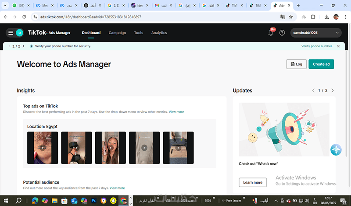Viewport: 351px width, 206px height.
Task: Open the tab search chevron dropdown
Action: click(5, 5)
